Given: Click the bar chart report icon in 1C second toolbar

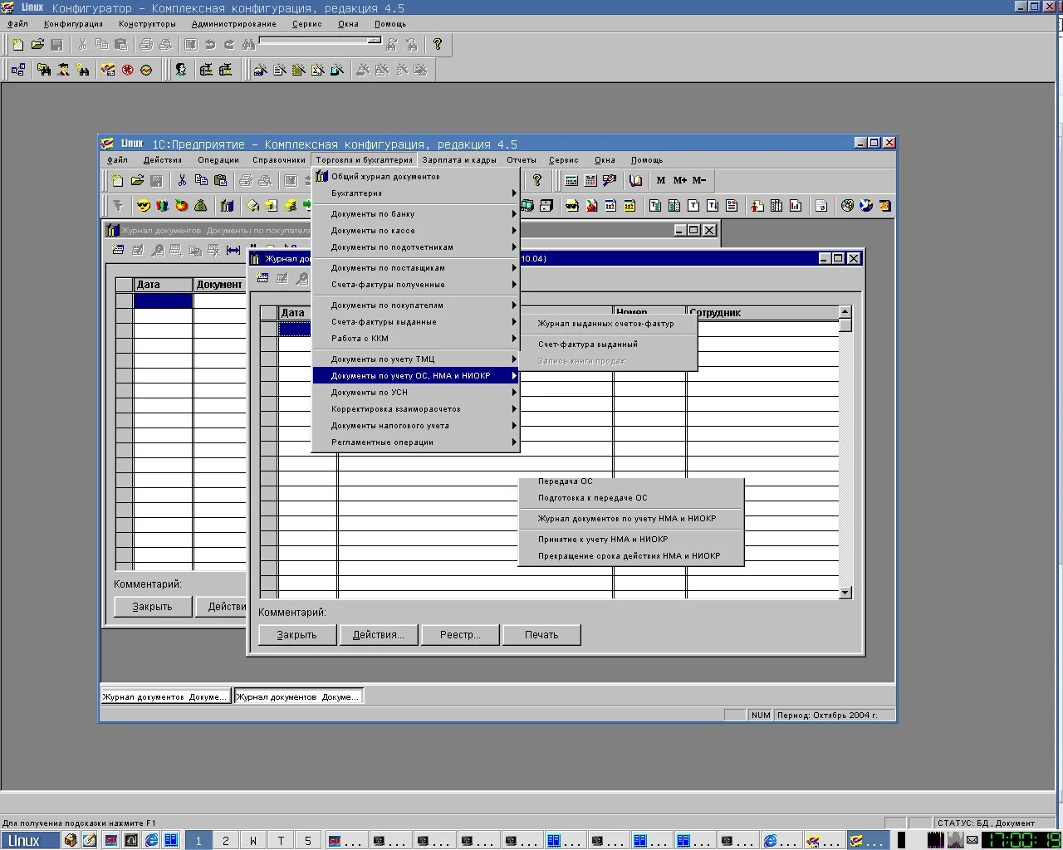Looking at the screenshot, I should point(796,206).
